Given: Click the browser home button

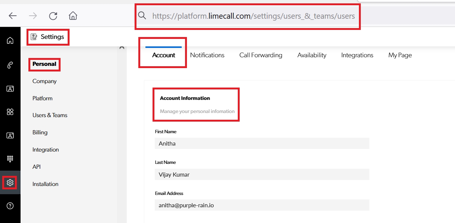Looking at the screenshot, I should 73,16.
